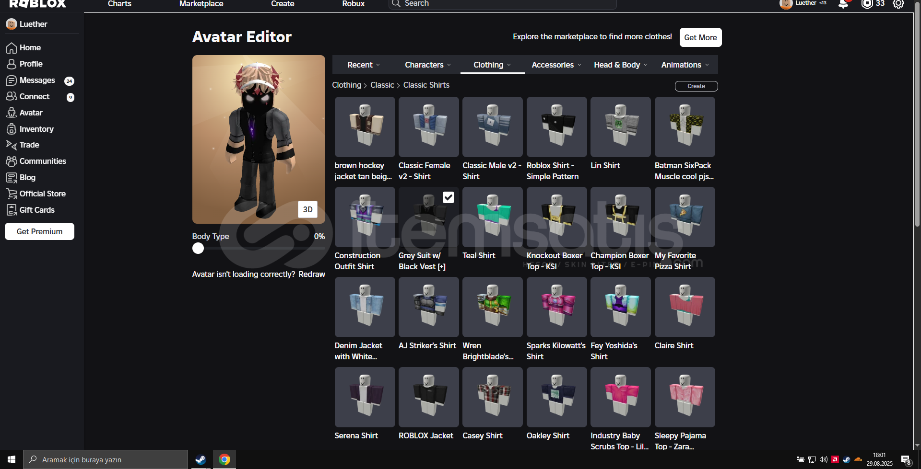Open Trade in the sidebar

click(29, 145)
